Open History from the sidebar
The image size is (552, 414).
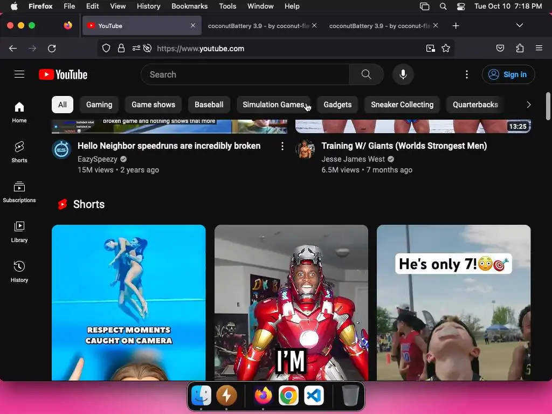click(x=19, y=272)
